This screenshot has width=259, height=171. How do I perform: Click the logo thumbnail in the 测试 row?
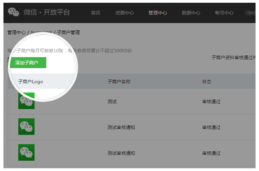pos(27,101)
